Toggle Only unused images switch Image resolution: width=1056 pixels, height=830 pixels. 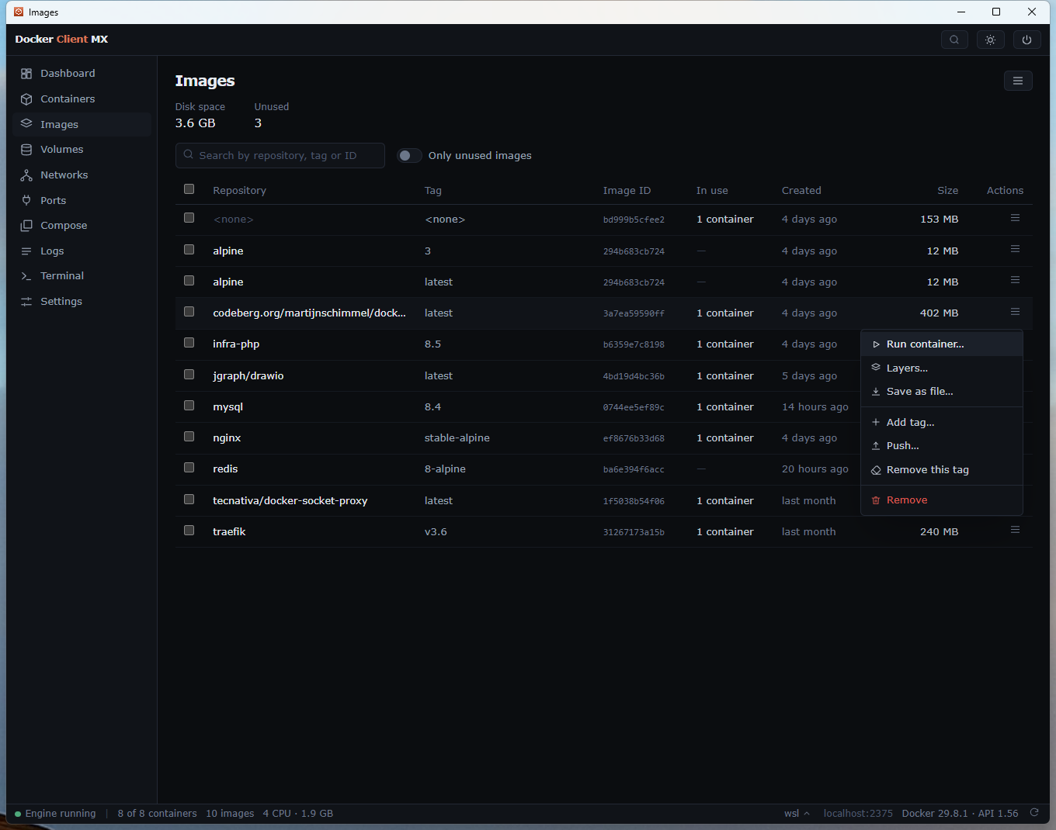click(x=409, y=155)
